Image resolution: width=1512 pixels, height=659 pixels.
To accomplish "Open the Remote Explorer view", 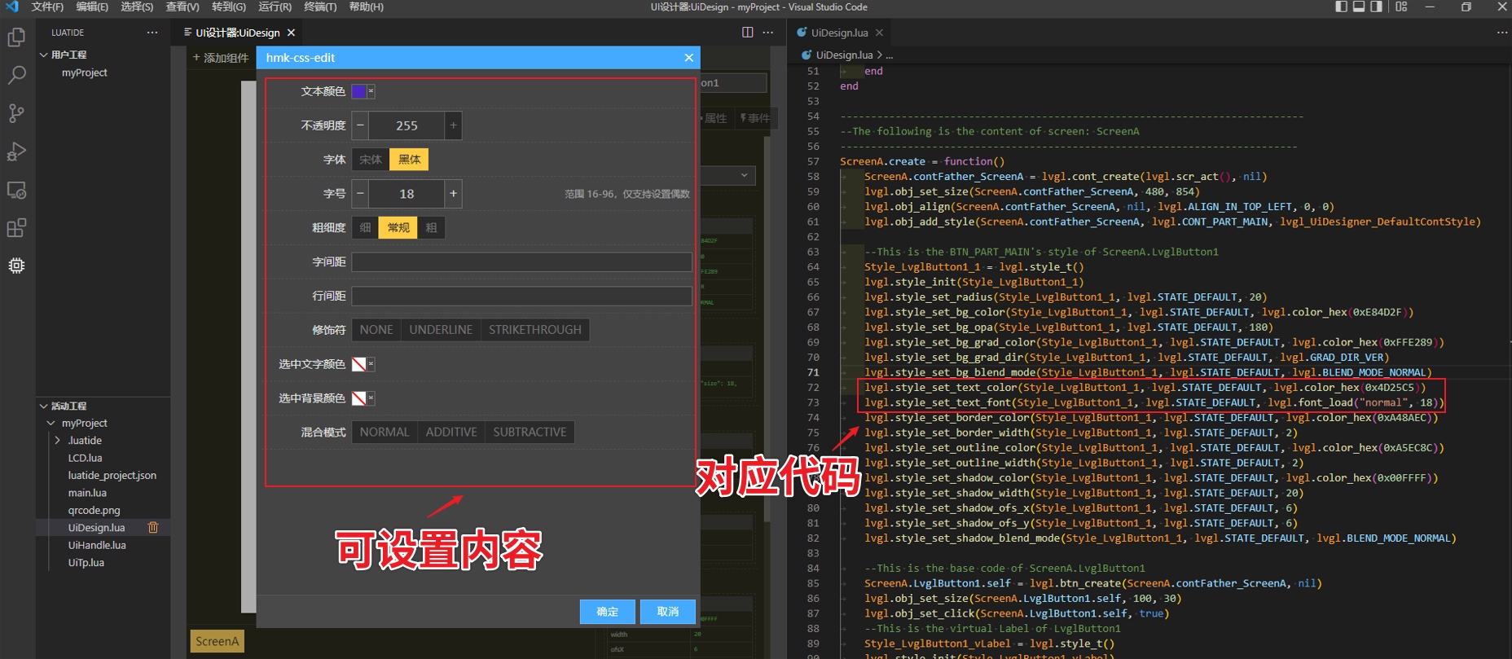I will click(x=16, y=190).
